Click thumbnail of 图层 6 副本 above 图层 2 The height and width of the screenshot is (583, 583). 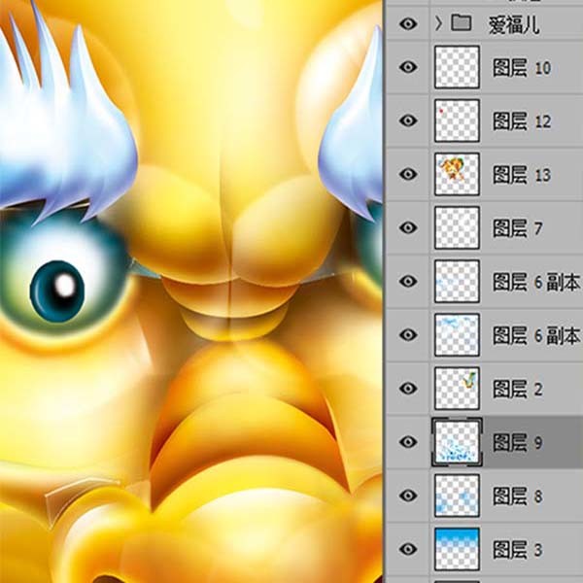pyautogui.click(x=457, y=335)
